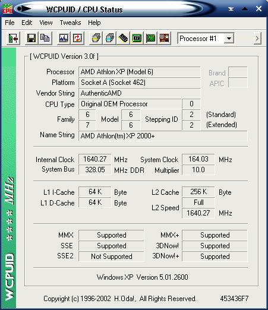Click the MMX+ Supported field
Screen dimensions: 268x310
(215, 235)
